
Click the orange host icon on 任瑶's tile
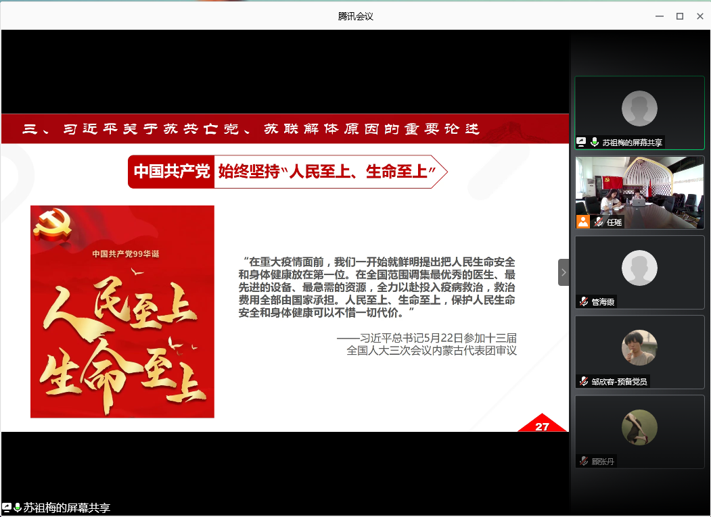click(x=582, y=222)
